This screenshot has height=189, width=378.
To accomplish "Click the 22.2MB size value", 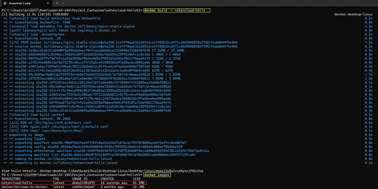I will [139, 187].
